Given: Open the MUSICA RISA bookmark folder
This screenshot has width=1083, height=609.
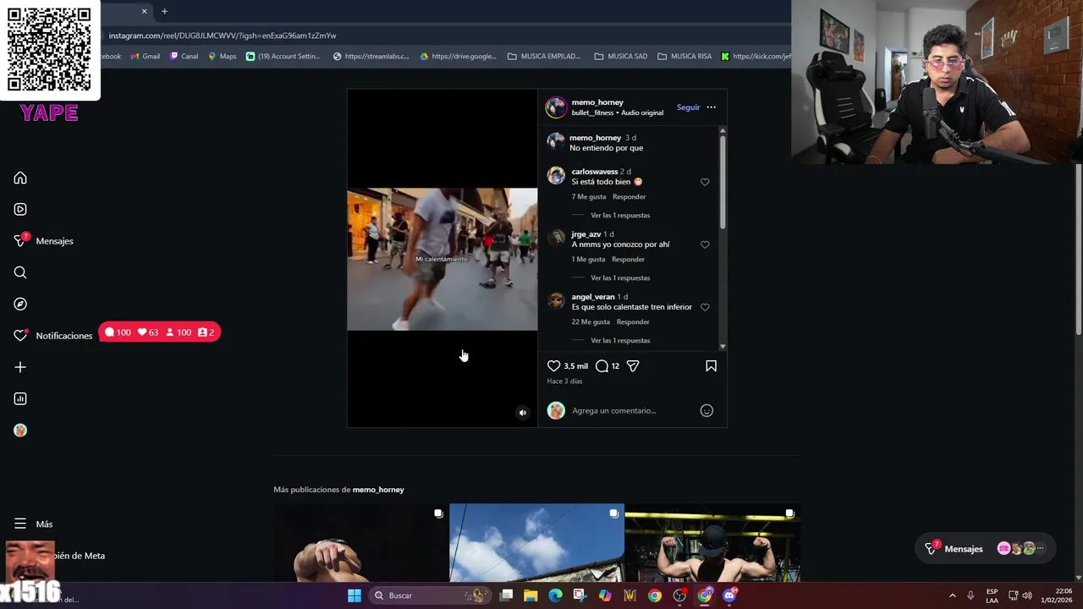Looking at the screenshot, I should (684, 57).
